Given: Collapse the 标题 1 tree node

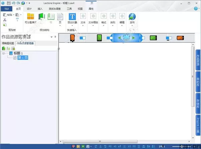Looking at the screenshot, I should click(x=4, y=53).
